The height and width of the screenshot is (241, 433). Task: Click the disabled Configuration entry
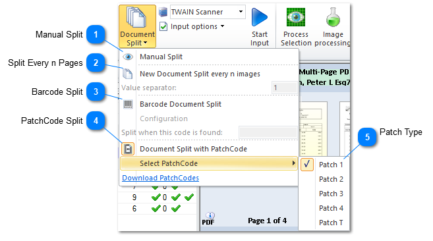click(x=163, y=119)
